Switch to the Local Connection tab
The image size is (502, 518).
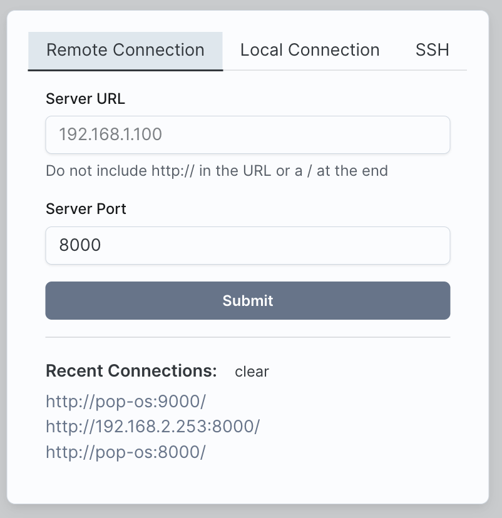[x=310, y=50]
